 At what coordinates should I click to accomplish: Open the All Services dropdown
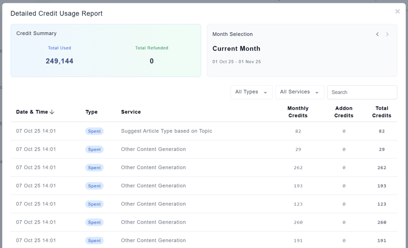(300, 92)
